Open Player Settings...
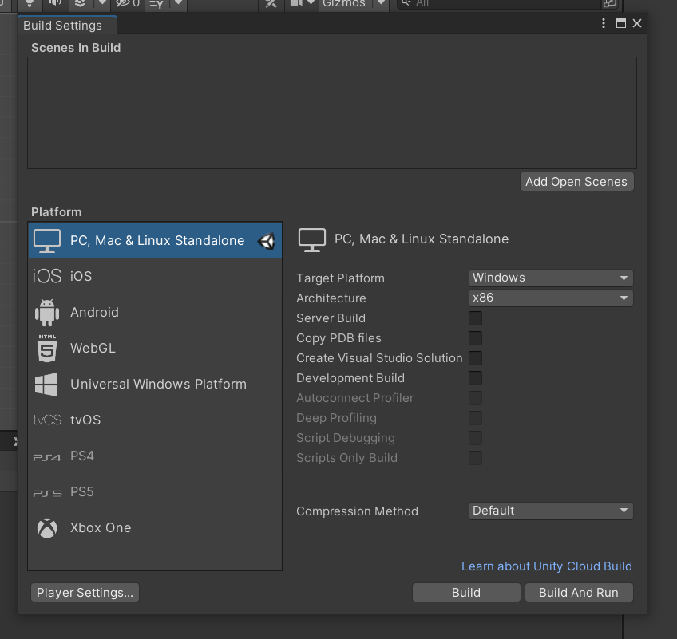 tap(85, 593)
